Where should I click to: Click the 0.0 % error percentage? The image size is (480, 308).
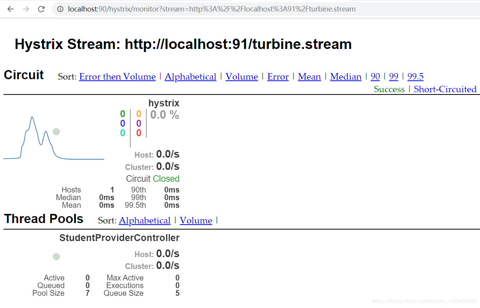pos(165,115)
